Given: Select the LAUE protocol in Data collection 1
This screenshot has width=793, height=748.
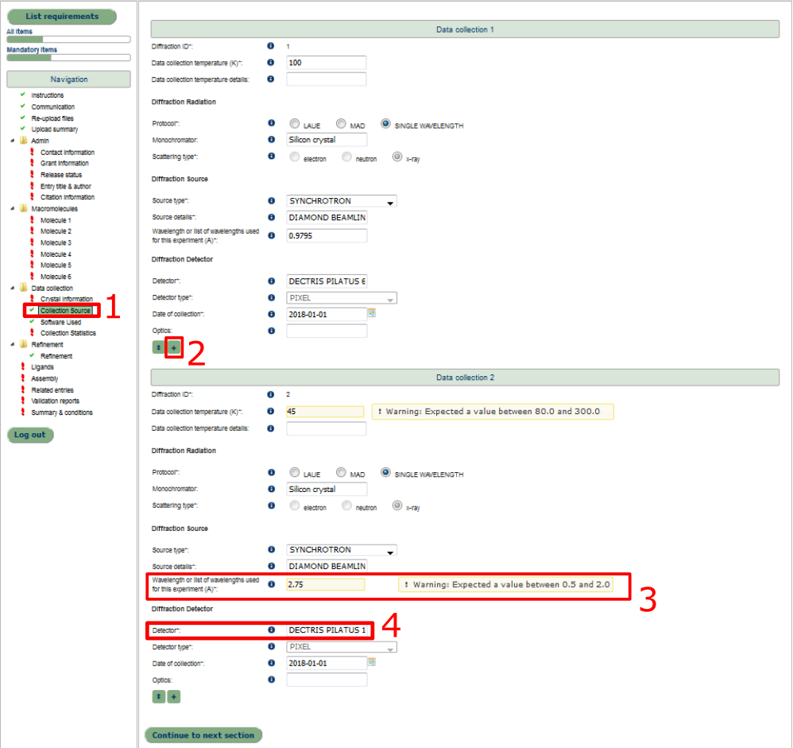Looking at the screenshot, I should pyautogui.click(x=295, y=124).
